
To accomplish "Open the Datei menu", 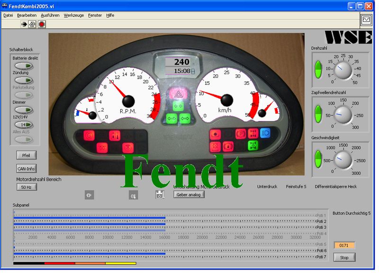I will point(8,15).
